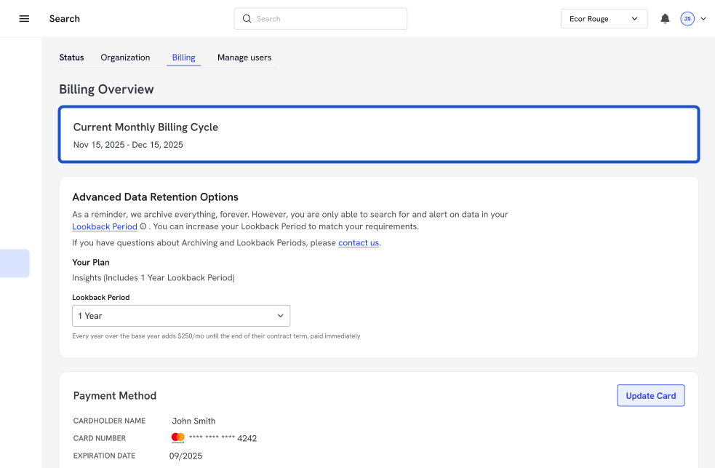Select the highlighted item in left sidebar

click(x=15, y=263)
